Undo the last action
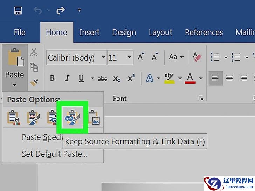 [38, 11]
